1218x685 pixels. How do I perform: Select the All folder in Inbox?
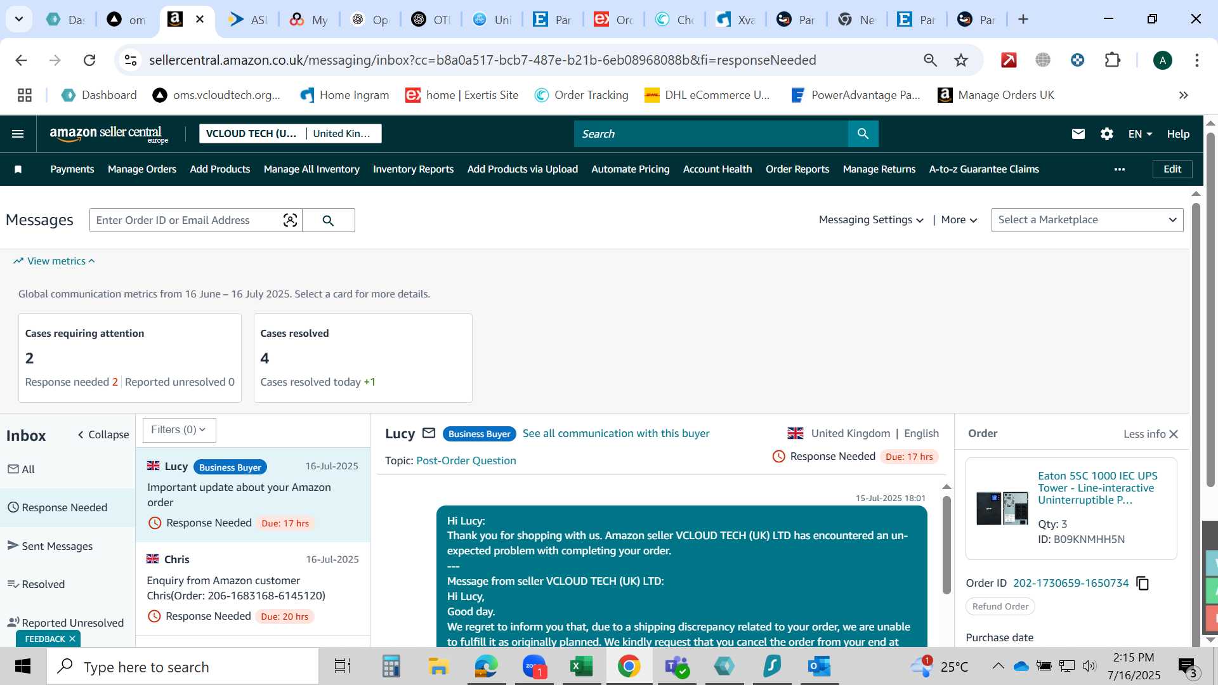point(68,469)
